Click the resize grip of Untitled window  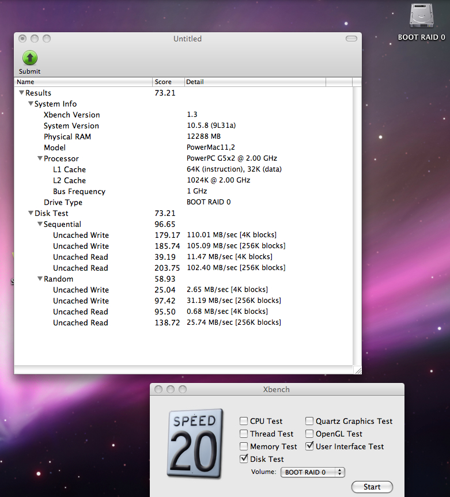tap(357, 370)
